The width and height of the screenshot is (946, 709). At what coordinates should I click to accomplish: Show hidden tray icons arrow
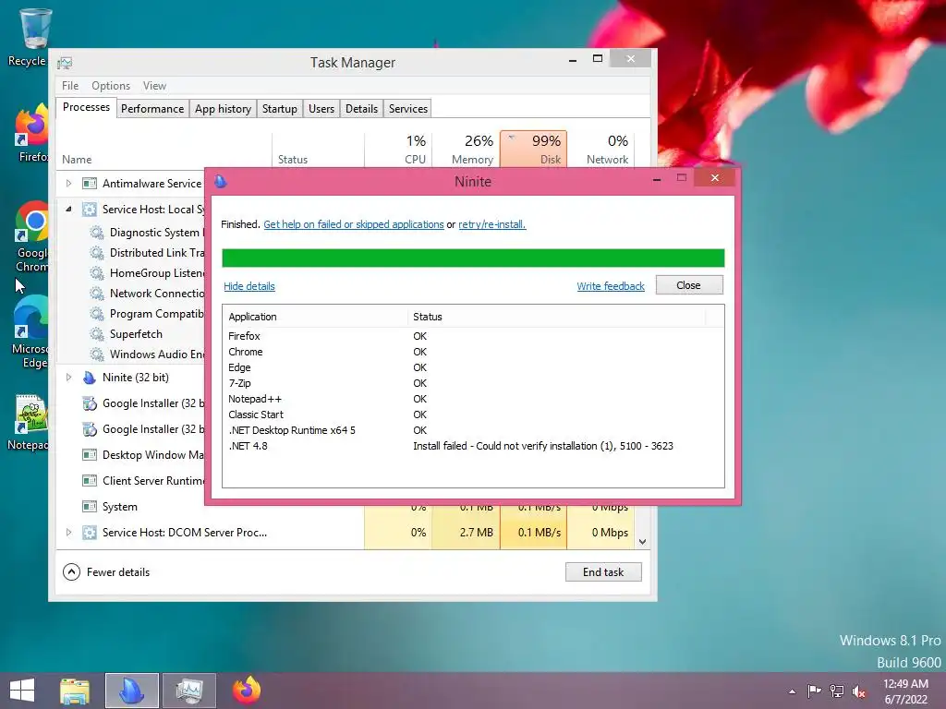tap(792, 691)
